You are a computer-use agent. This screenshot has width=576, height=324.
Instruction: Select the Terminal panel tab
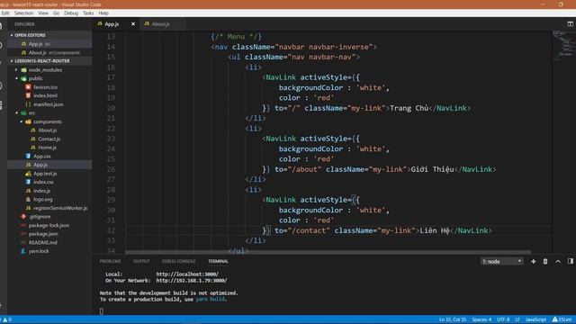tap(218, 261)
